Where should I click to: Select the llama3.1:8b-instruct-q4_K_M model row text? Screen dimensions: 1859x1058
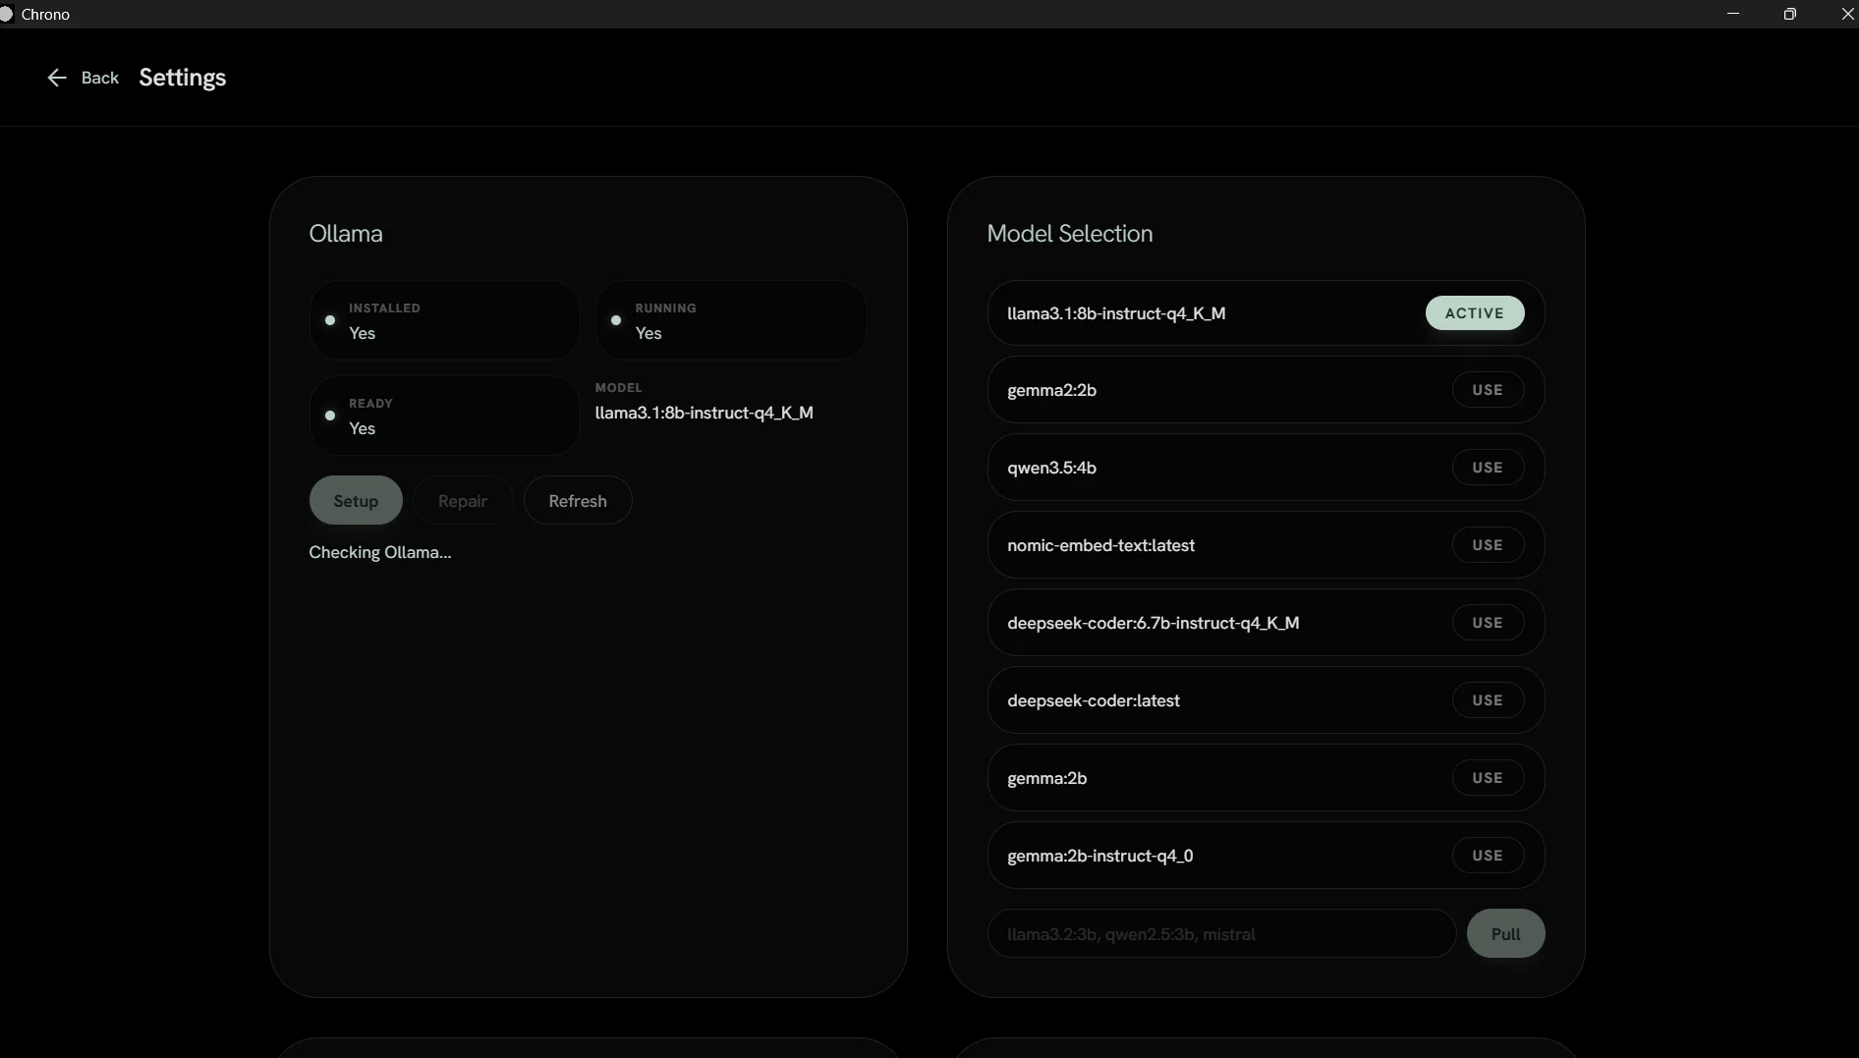[1116, 313]
